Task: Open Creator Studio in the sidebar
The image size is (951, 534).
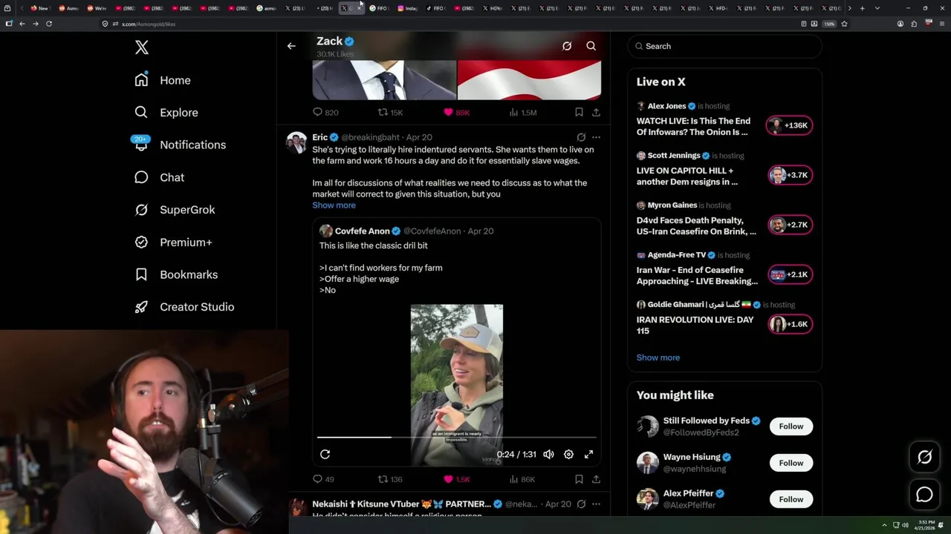Action: [x=184, y=307]
